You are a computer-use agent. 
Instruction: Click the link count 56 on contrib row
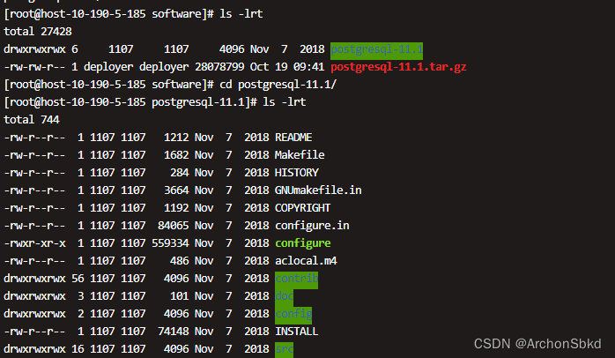coord(78,279)
